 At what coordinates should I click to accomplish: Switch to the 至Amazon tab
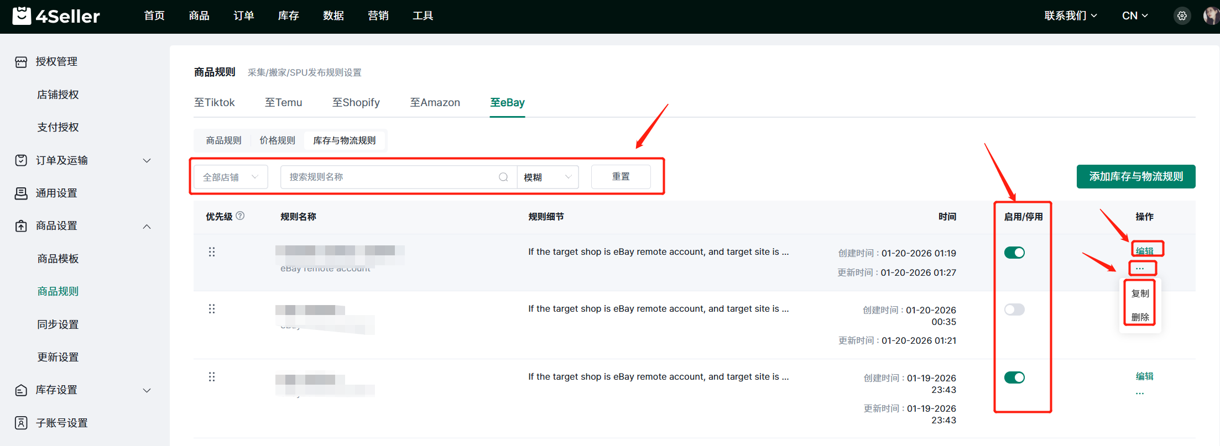point(435,103)
